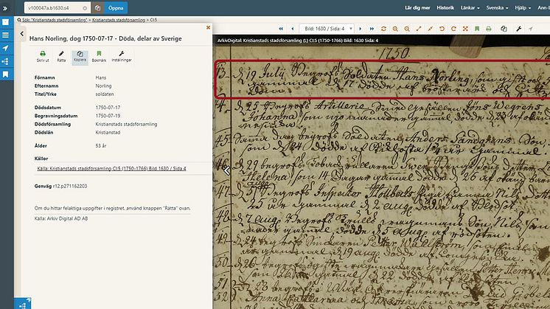Zoom in on the document image
550x309 pixels.
click(395, 29)
